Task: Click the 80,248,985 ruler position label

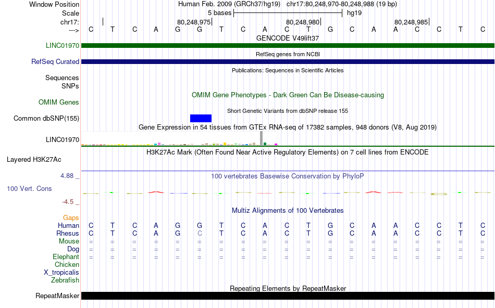Action: coord(411,22)
